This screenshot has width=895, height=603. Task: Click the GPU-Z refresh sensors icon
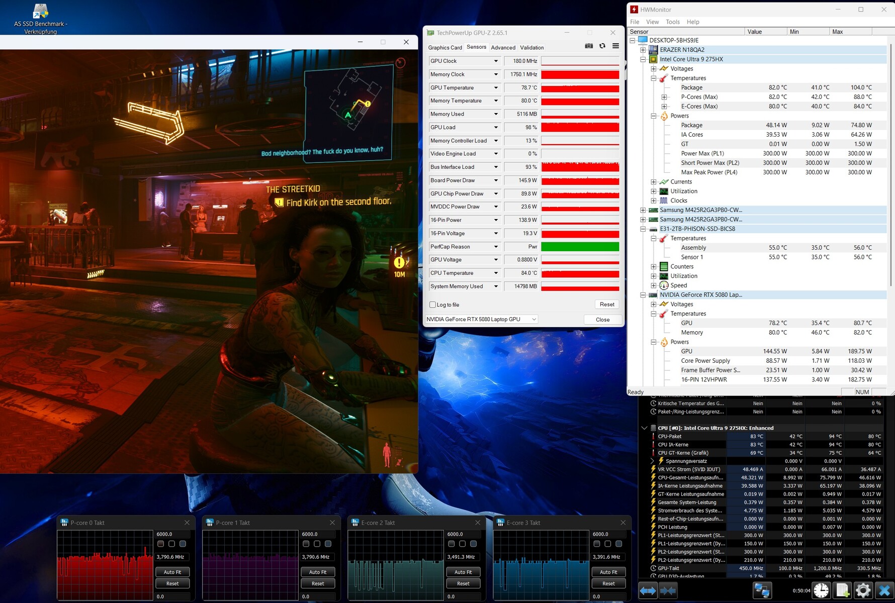602,46
